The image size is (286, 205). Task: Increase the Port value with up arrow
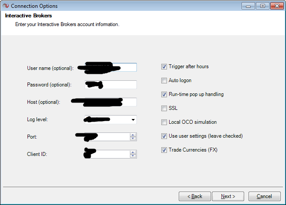[133, 135]
